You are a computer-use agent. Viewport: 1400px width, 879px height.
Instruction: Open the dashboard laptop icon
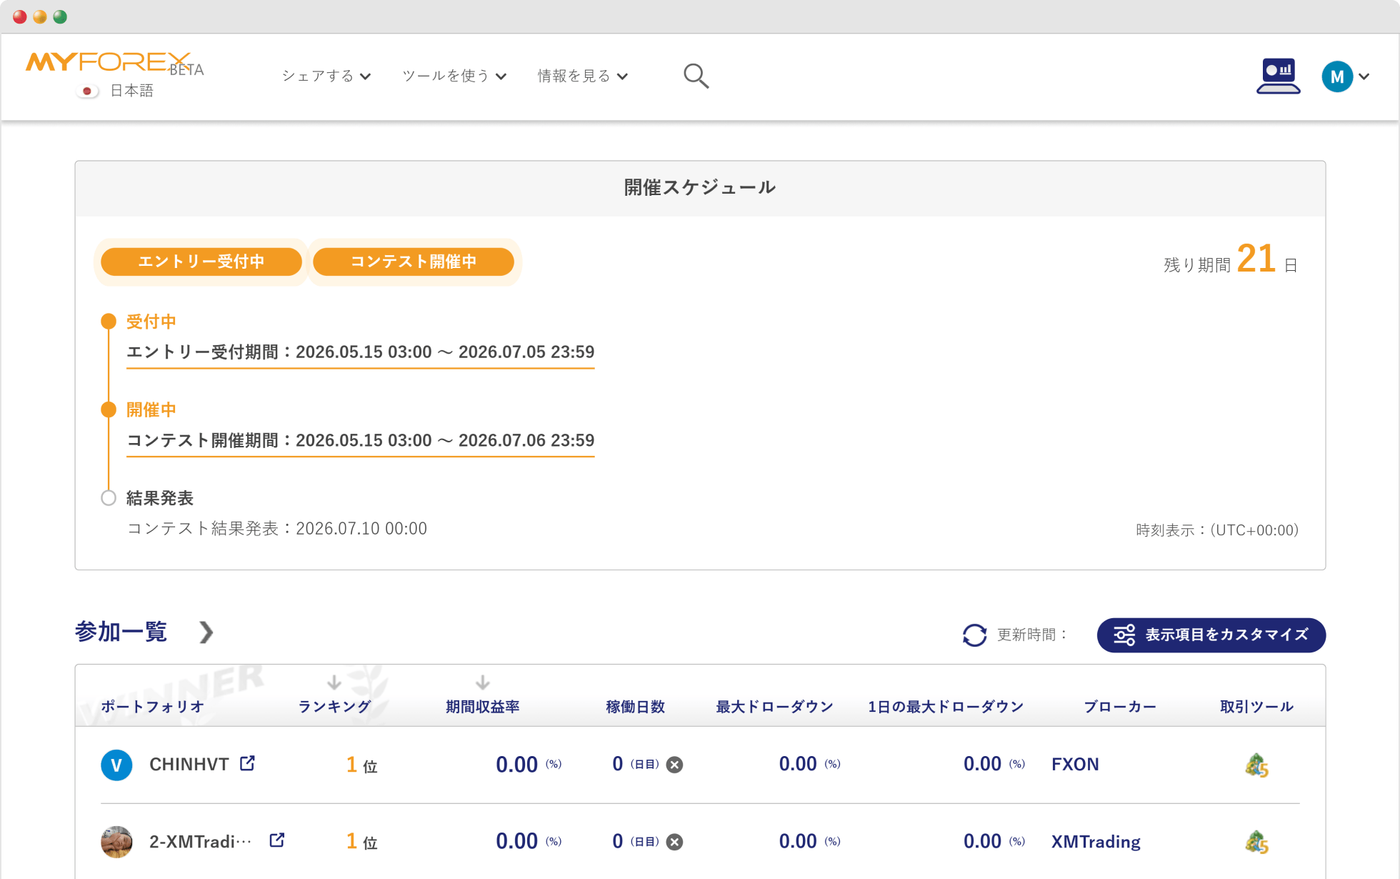(1278, 76)
